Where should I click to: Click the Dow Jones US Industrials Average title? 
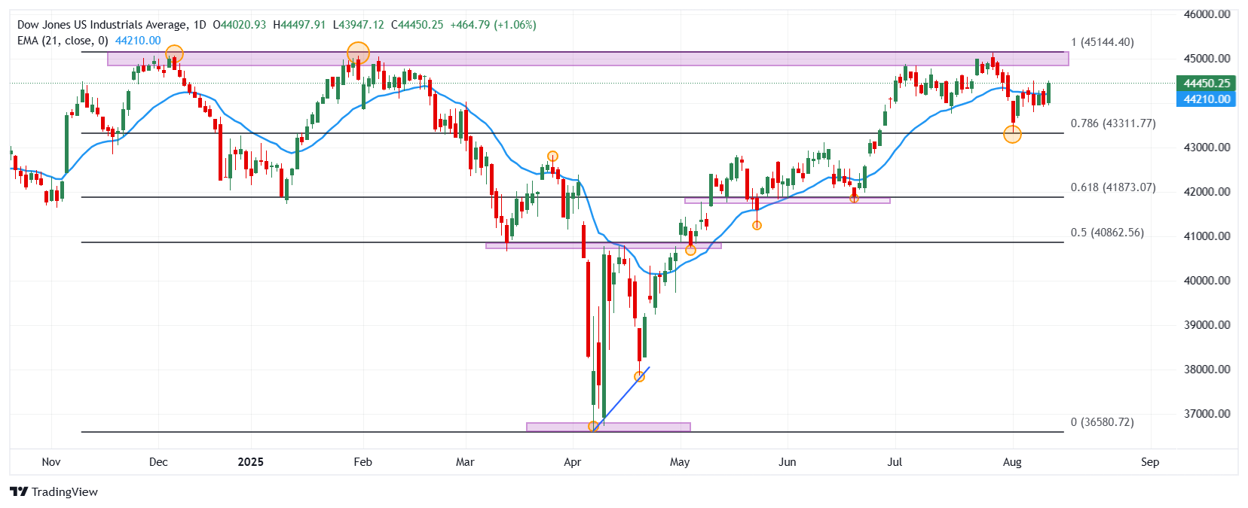click(102, 25)
